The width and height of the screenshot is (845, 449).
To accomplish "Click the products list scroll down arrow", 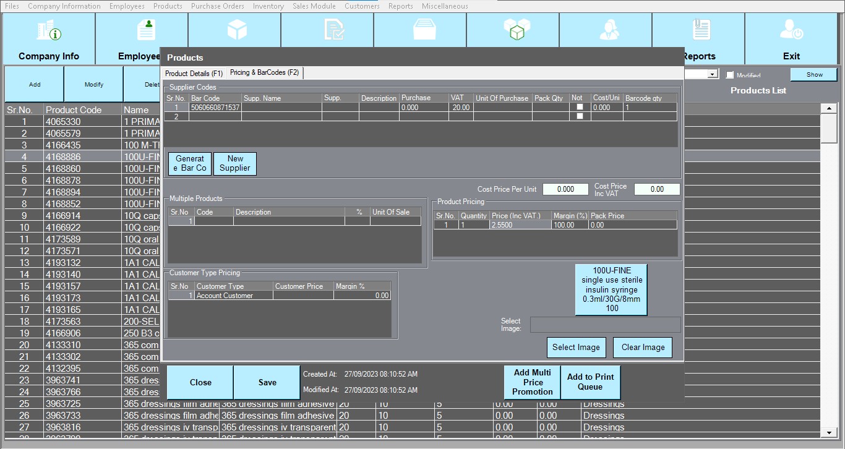I will pyautogui.click(x=828, y=433).
